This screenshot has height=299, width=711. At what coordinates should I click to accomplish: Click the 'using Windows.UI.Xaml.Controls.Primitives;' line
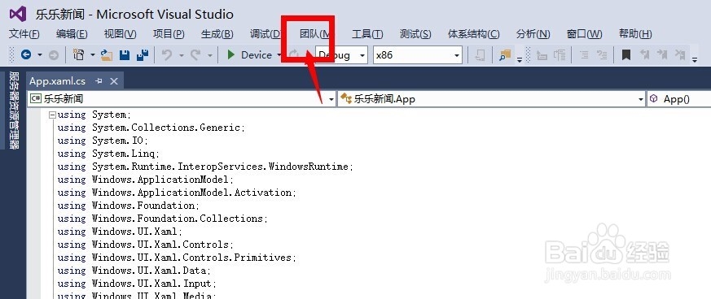(177, 258)
